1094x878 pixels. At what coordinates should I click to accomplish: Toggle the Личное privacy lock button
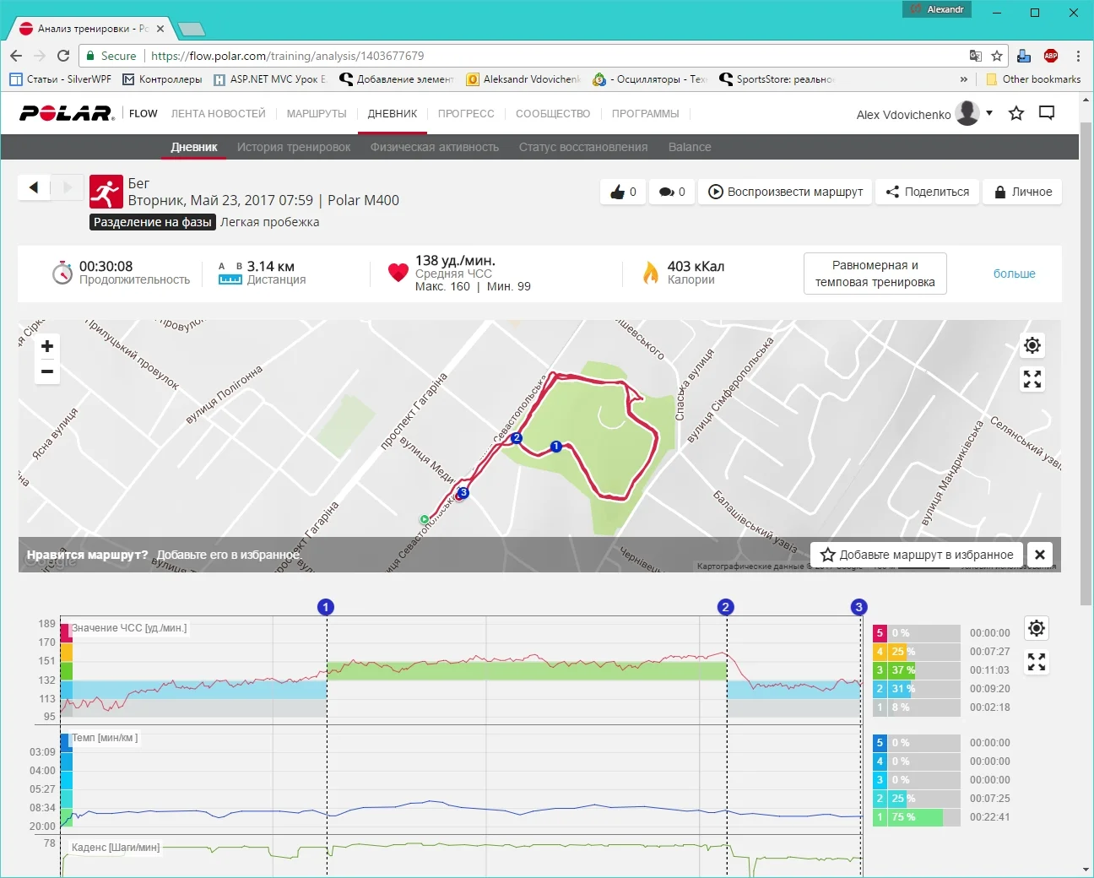click(1023, 192)
